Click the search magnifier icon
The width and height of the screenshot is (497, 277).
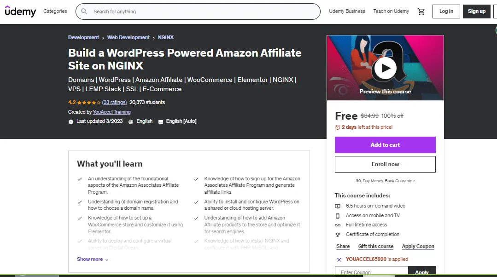[84, 12]
